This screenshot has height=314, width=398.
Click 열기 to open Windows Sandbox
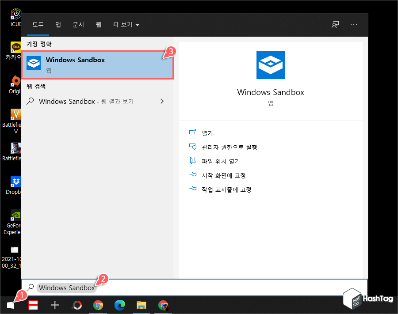click(208, 132)
